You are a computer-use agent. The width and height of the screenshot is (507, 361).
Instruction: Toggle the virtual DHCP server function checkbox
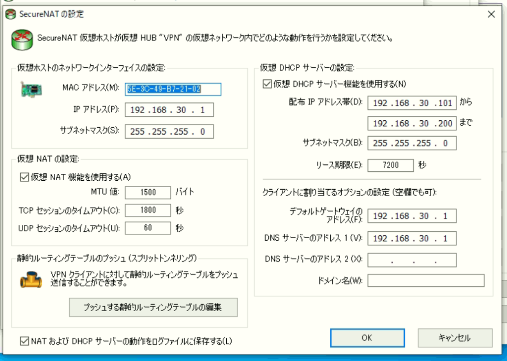[267, 84]
